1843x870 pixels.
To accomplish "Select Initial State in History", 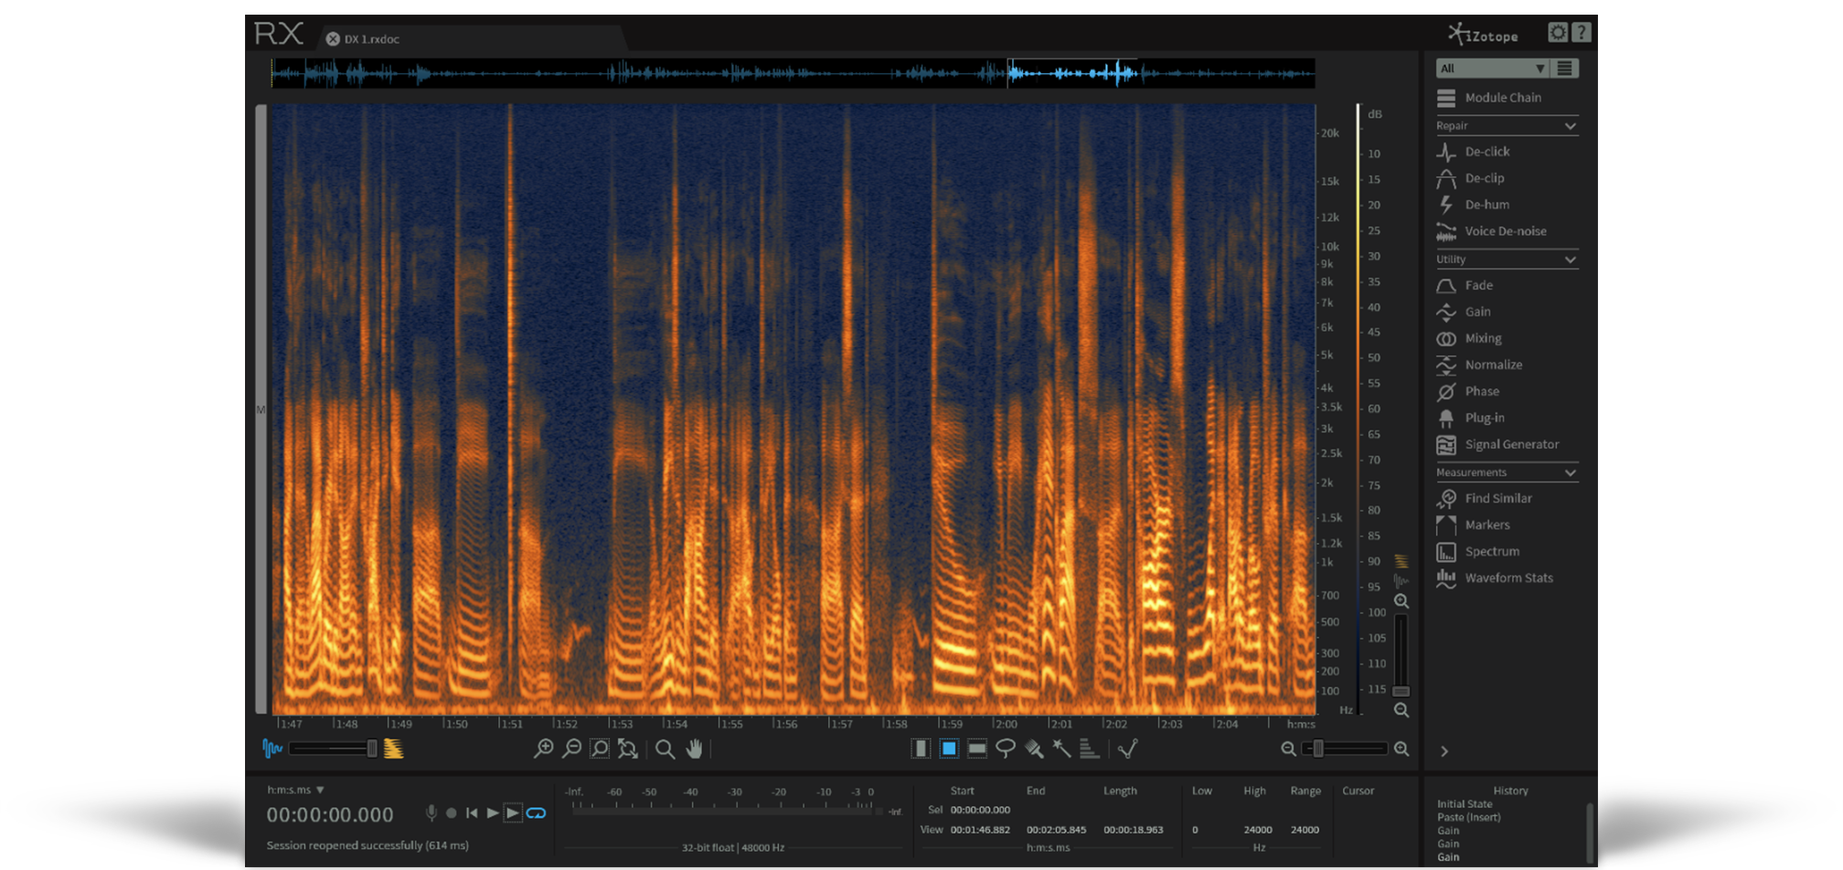I will (1465, 804).
